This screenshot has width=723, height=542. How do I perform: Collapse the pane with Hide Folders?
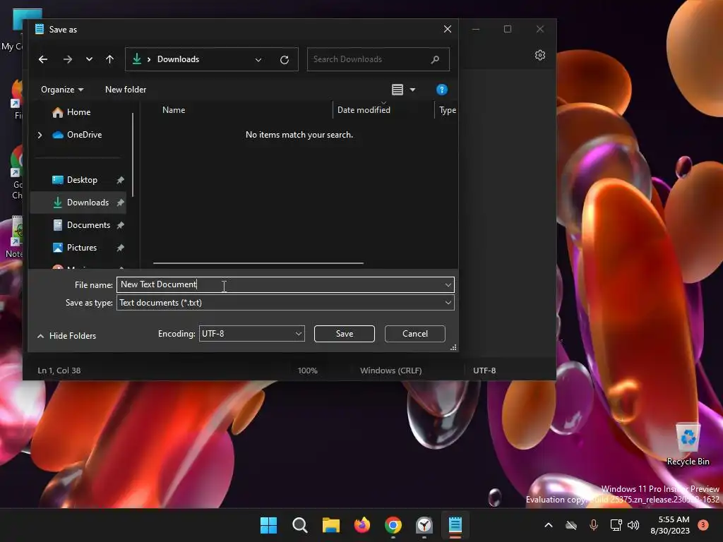tap(67, 335)
